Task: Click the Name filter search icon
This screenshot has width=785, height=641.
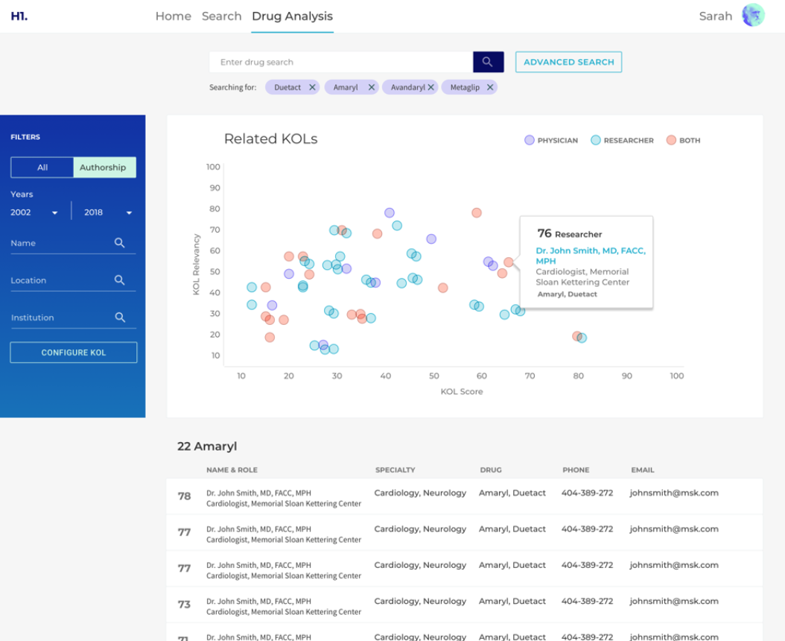Action: click(x=119, y=242)
